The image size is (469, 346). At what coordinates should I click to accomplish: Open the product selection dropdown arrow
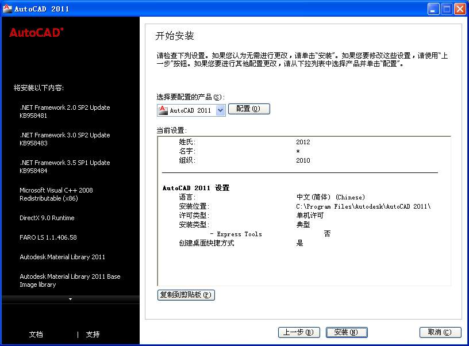[x=221, y=110]
